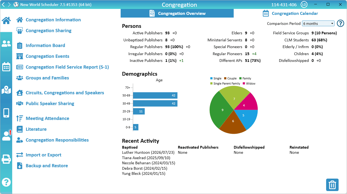Click the LD user badge in the title bar
Screen dimensions: 347x194
point(304,5)
